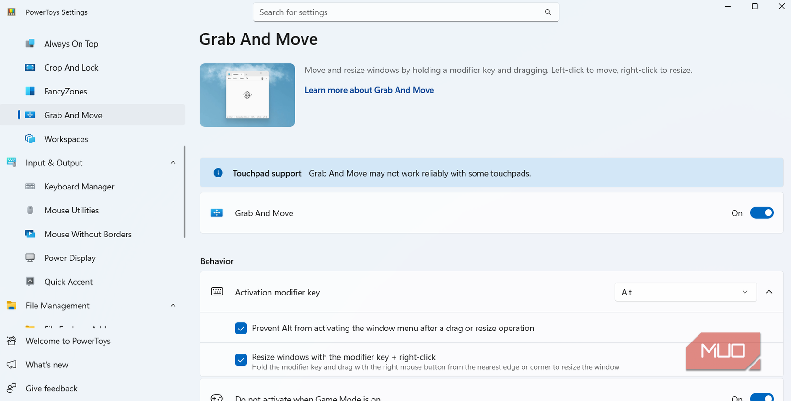Click the What's new megaphone icon
Viewport: 791px width, 401px height.
click(12, 365)
